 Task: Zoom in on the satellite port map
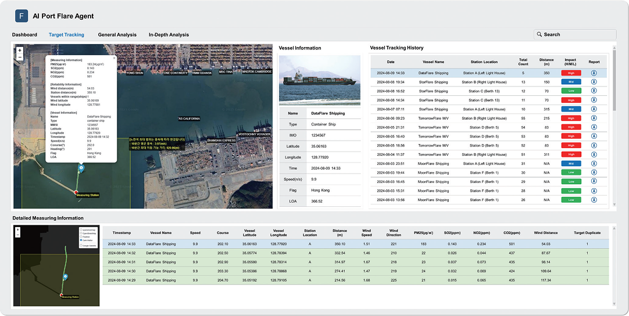pos(20,51)
